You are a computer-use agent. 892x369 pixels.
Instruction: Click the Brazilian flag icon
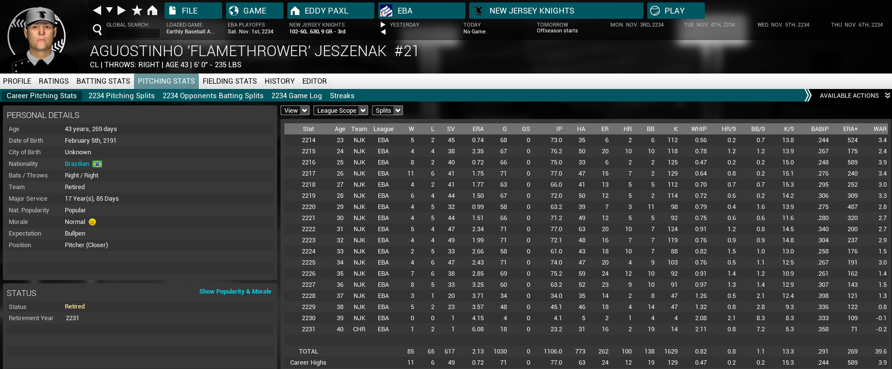click(97, 164)
